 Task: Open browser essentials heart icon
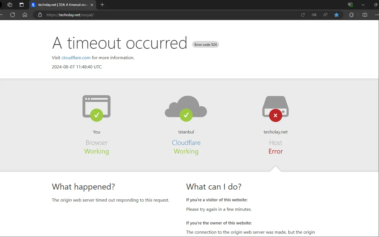pyautogui.click(x=350, y=5)
